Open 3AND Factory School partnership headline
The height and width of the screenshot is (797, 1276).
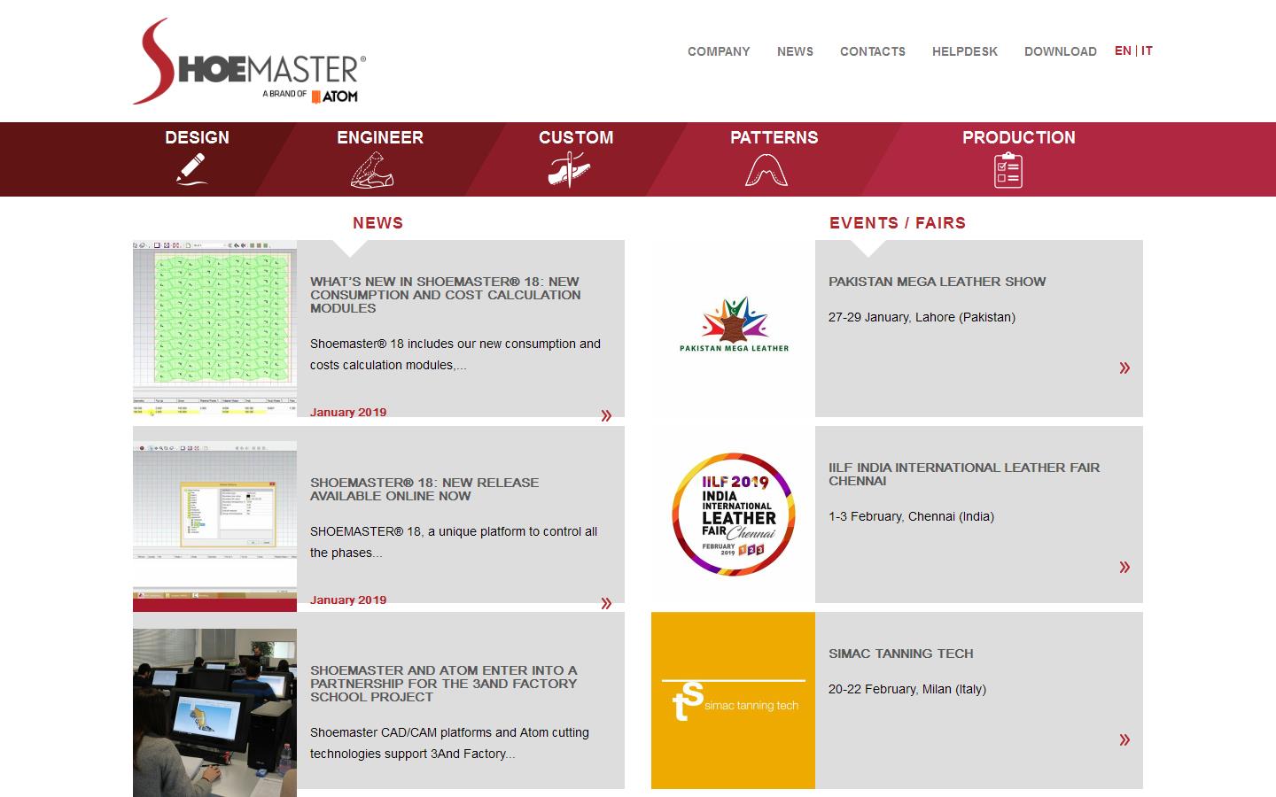coord(444,684)
